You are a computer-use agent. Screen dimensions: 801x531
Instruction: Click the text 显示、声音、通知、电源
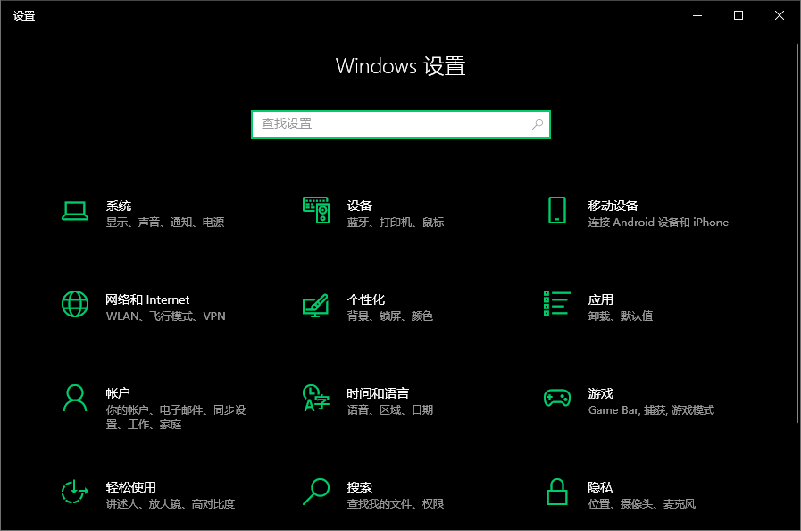pyautogui.click(x=165, y=222)
